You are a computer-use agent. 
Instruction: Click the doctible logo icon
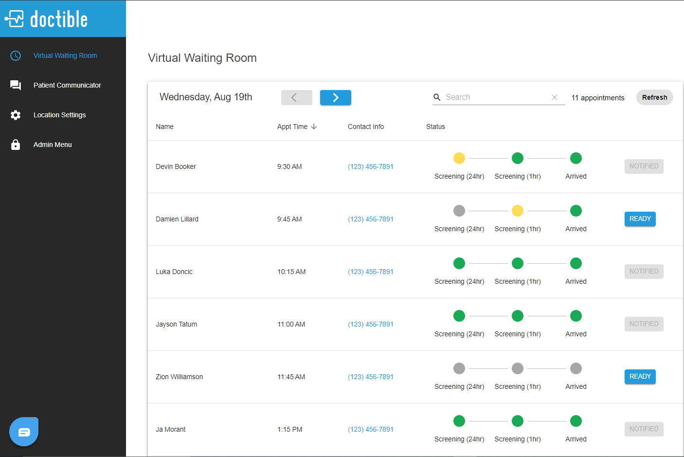coord(15,19)
